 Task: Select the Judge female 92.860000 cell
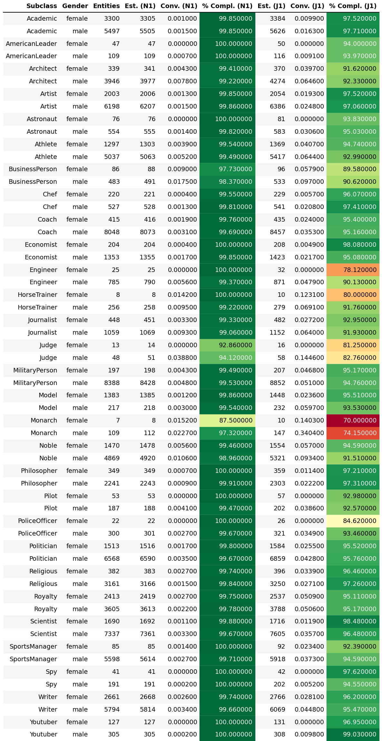[x=227, y=345]
